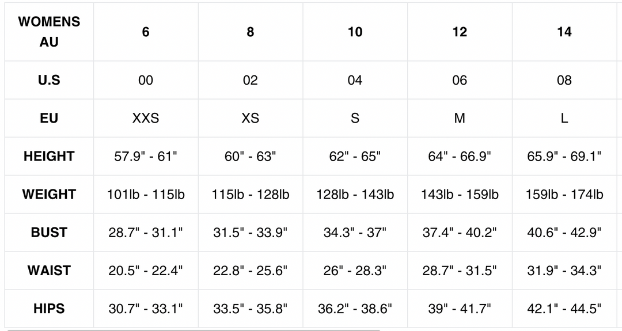
Task: Select the 31.5" - 33.9" bust cell
Action: click(x=250, y=232)
